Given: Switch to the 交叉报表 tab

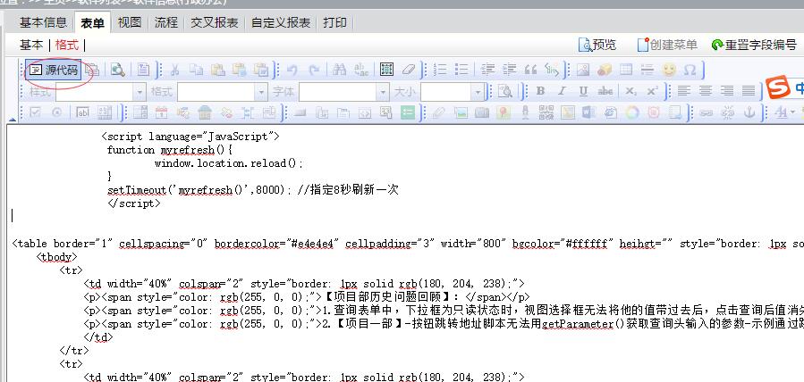Looking at the screenshot, I should click(x=215, y=22).
